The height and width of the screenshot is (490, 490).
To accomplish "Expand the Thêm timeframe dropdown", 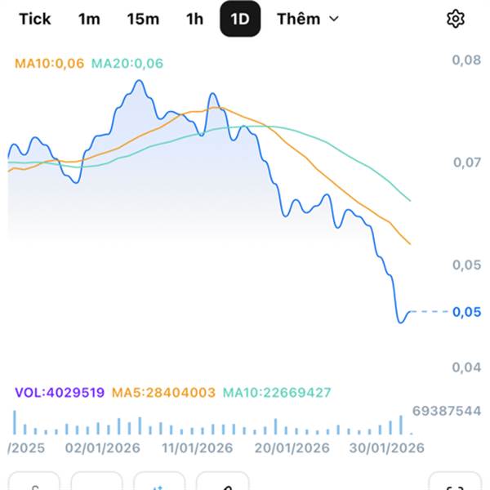I will click(307, 19).
